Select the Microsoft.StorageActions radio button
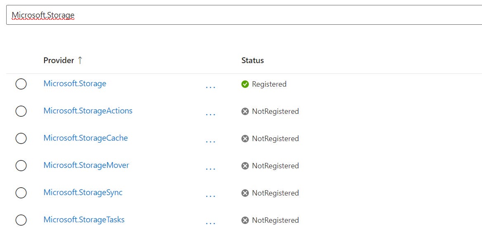482x238 pixels. tap(21, 111)
